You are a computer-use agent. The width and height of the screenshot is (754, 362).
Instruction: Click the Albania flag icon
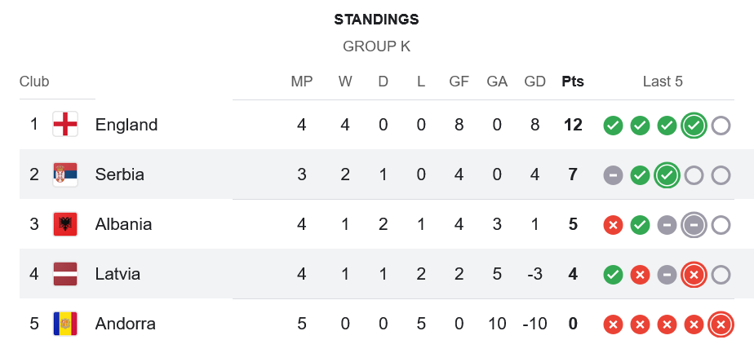click(x=65, y=224)
